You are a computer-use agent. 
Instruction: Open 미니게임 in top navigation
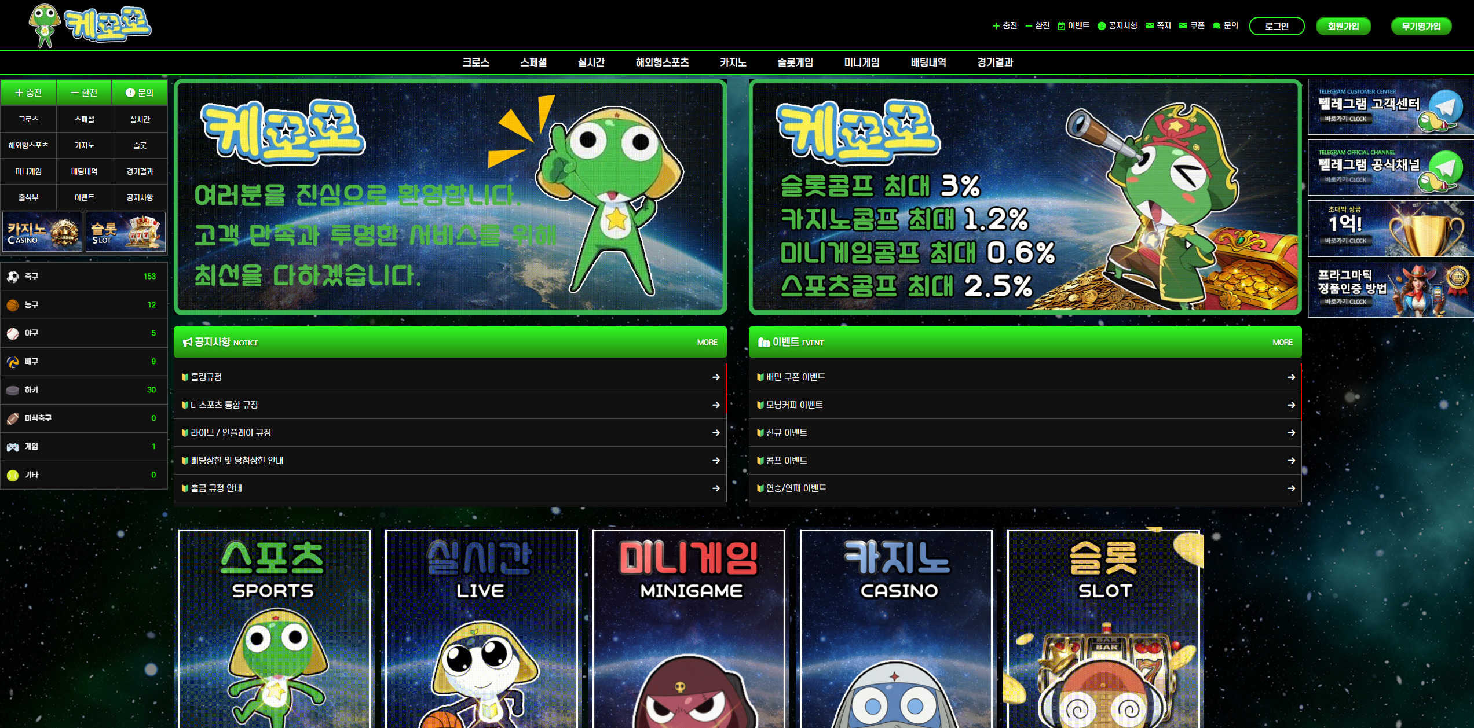862,62
